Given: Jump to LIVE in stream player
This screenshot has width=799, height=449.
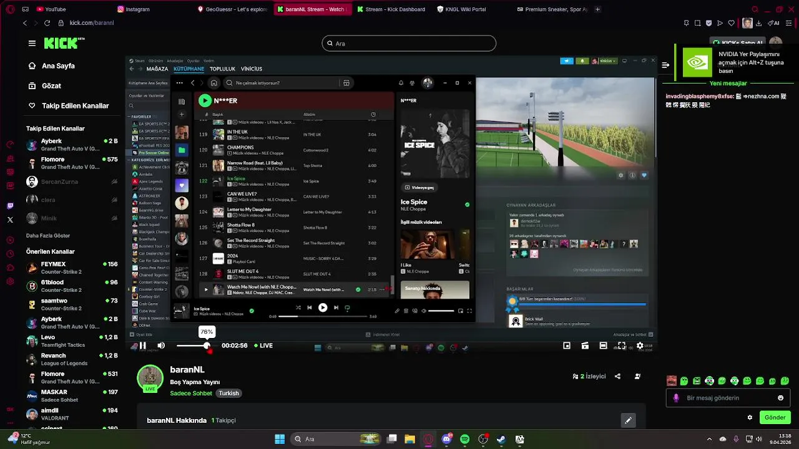Looking at the screenshot, I should [x=263, y=345].
